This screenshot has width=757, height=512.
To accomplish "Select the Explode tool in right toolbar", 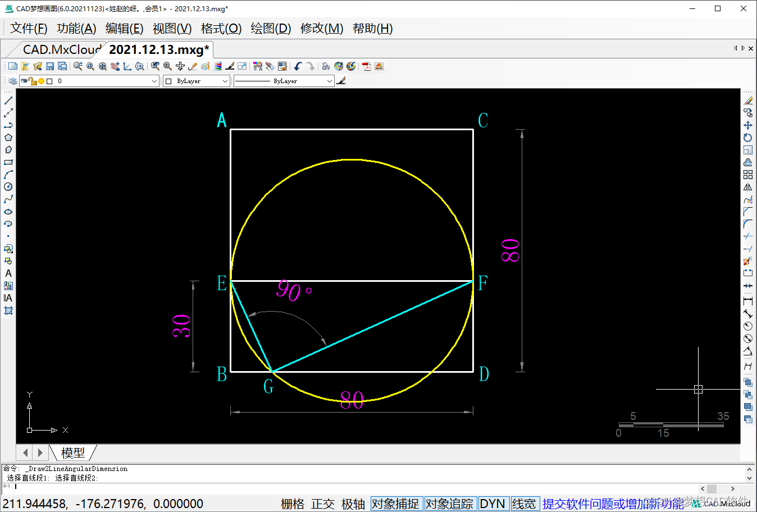I will click(748, 261).
